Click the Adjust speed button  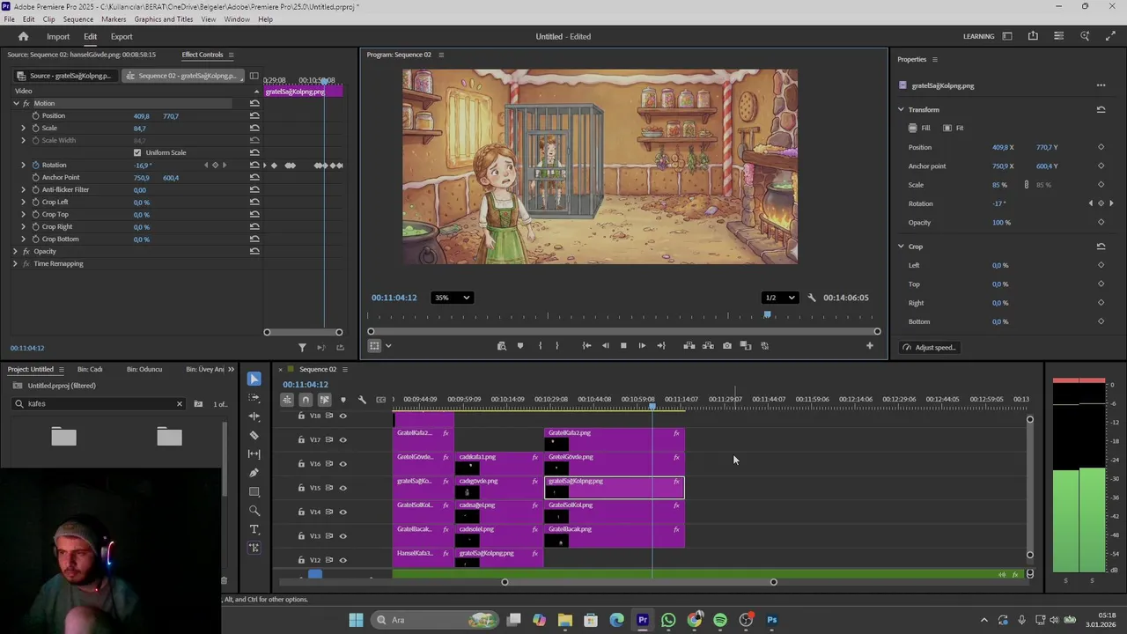tap(929, 348)
